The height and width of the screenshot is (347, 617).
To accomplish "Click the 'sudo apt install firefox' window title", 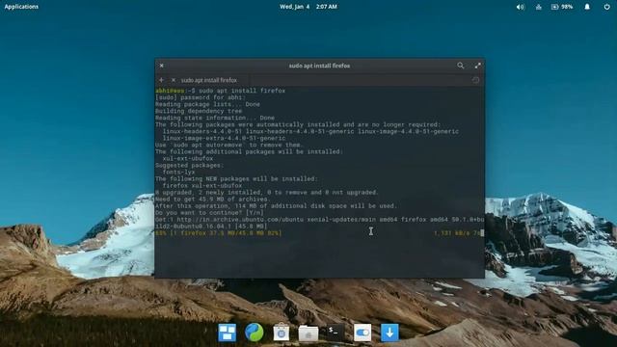I will point(319,66).
